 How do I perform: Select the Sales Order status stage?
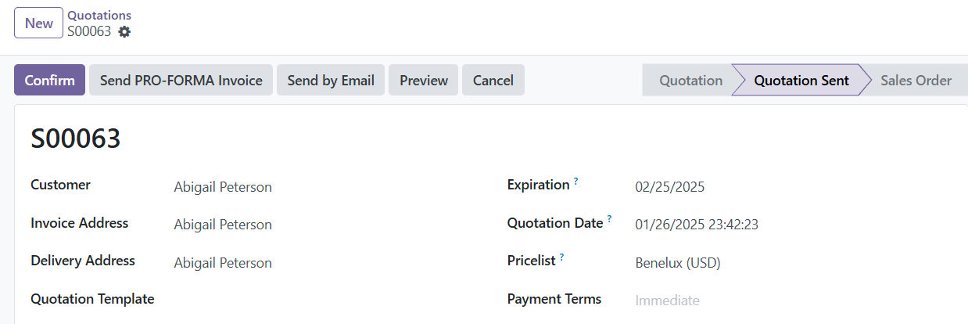click(916, 80)
